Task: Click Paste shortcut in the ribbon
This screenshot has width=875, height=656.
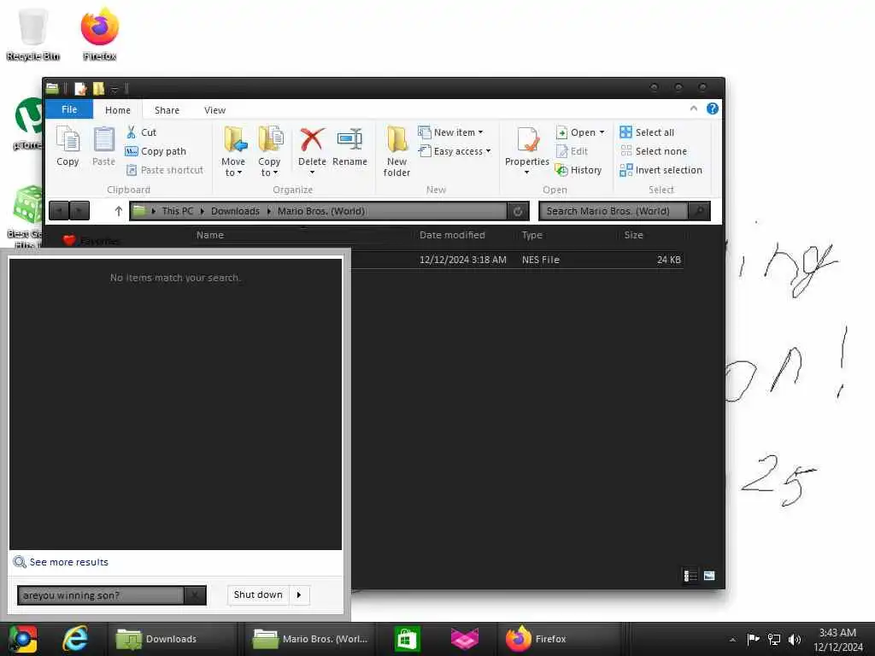Action: 165,170
